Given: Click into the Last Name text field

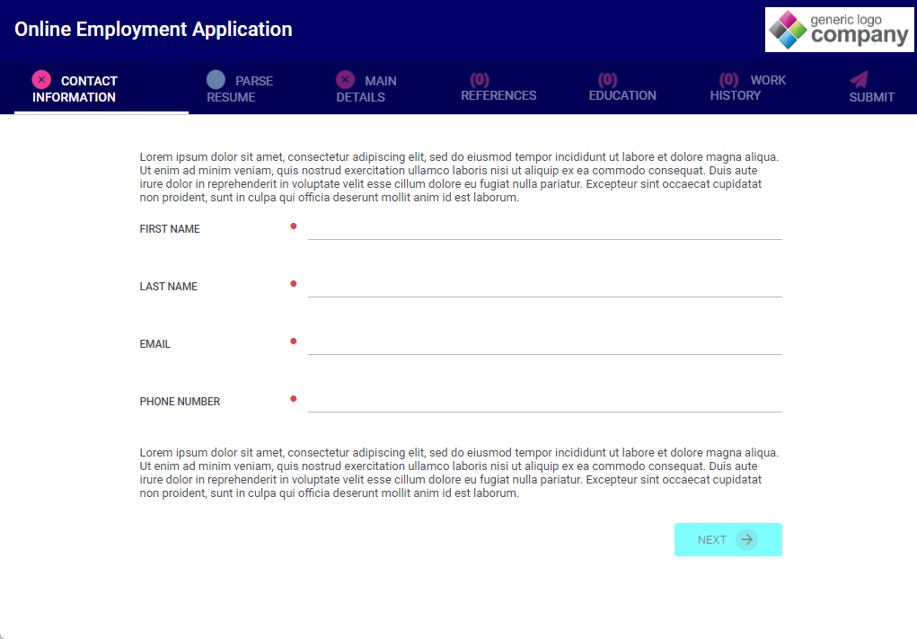Looking at the screenshot, I should tap(544, 287).
